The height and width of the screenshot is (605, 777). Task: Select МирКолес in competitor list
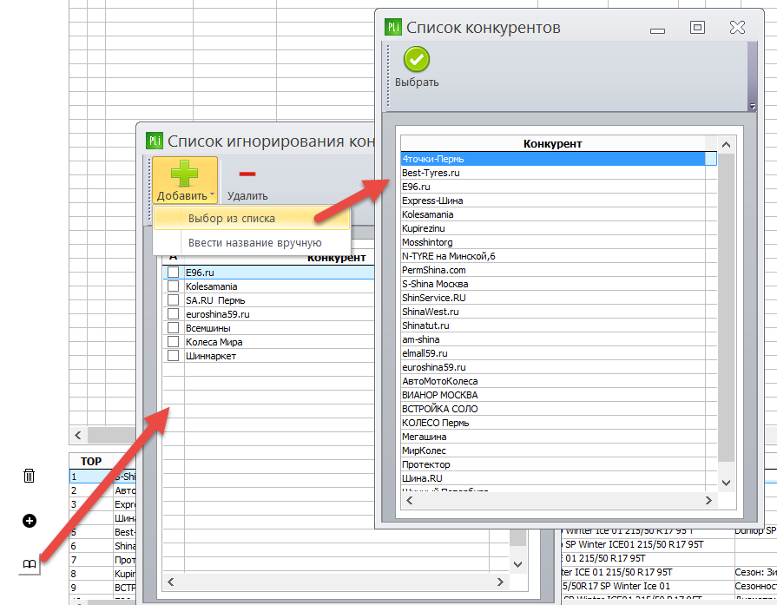pos(558,450)
